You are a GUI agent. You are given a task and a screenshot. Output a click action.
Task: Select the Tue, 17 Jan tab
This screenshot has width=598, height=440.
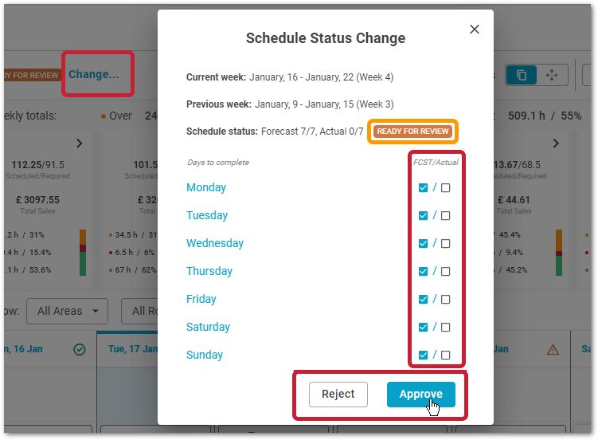(x=131, y=349)
